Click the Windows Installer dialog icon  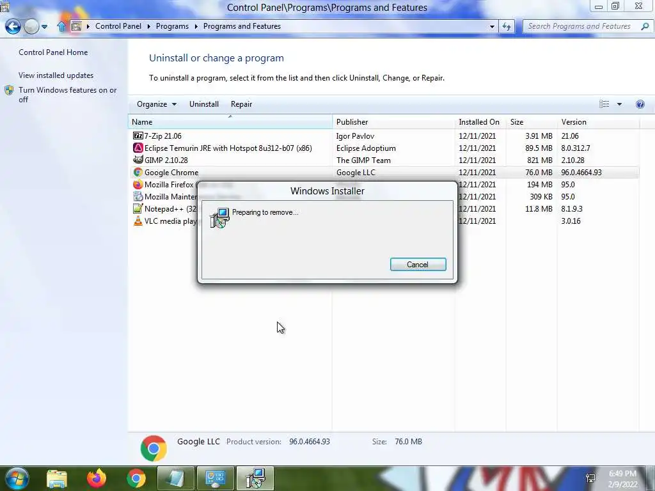click(x=220, y=218)
